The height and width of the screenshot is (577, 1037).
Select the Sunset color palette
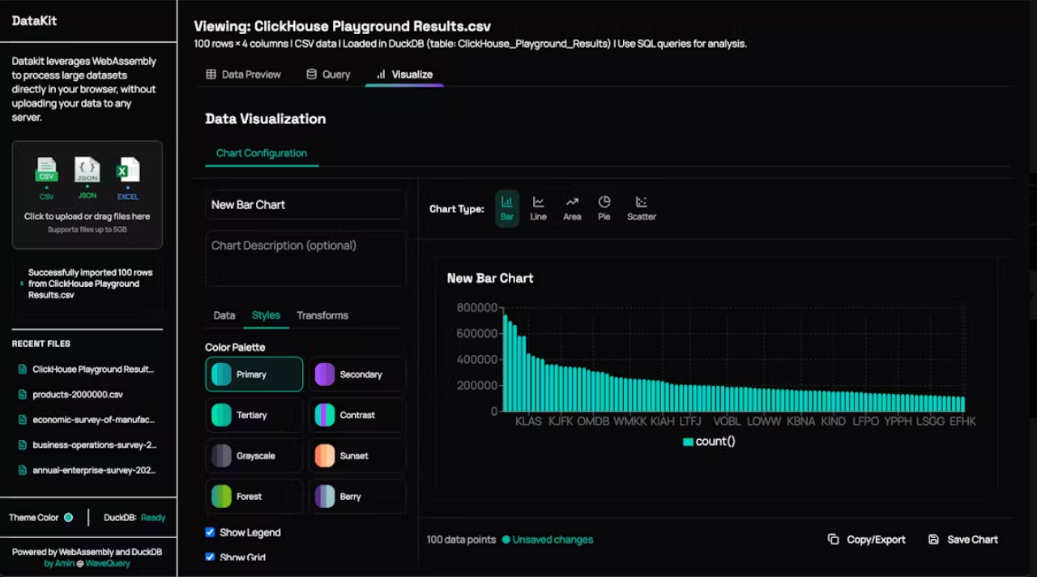[356, 455]
